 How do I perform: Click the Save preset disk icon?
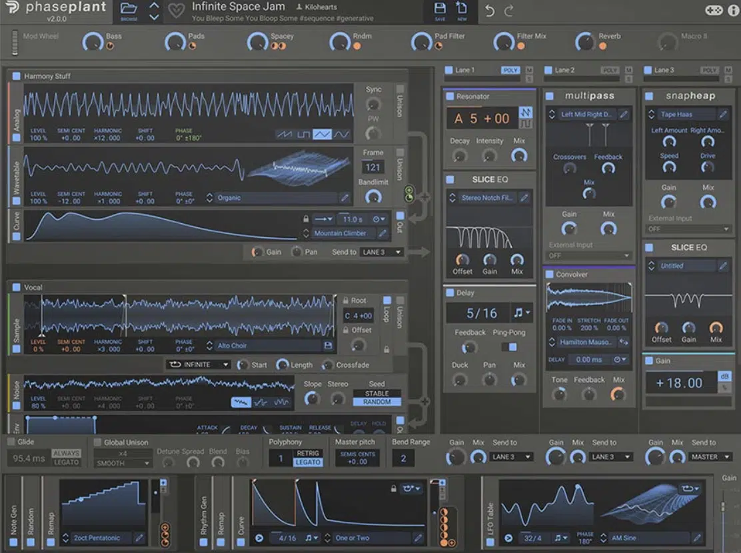coord(440,9)
